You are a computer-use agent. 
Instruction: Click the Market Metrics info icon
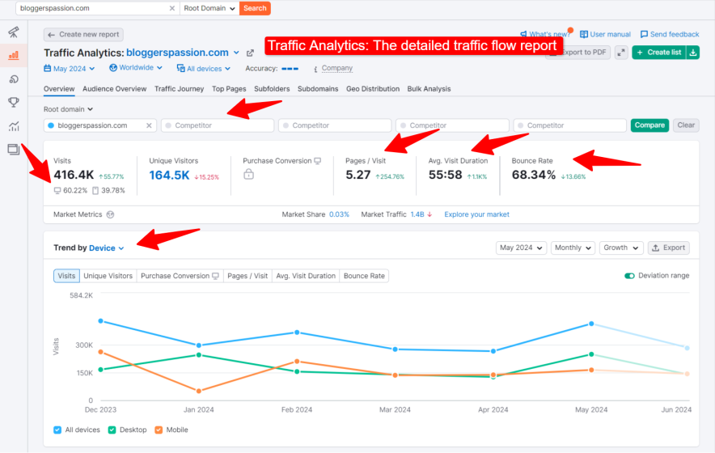[110, 214]
